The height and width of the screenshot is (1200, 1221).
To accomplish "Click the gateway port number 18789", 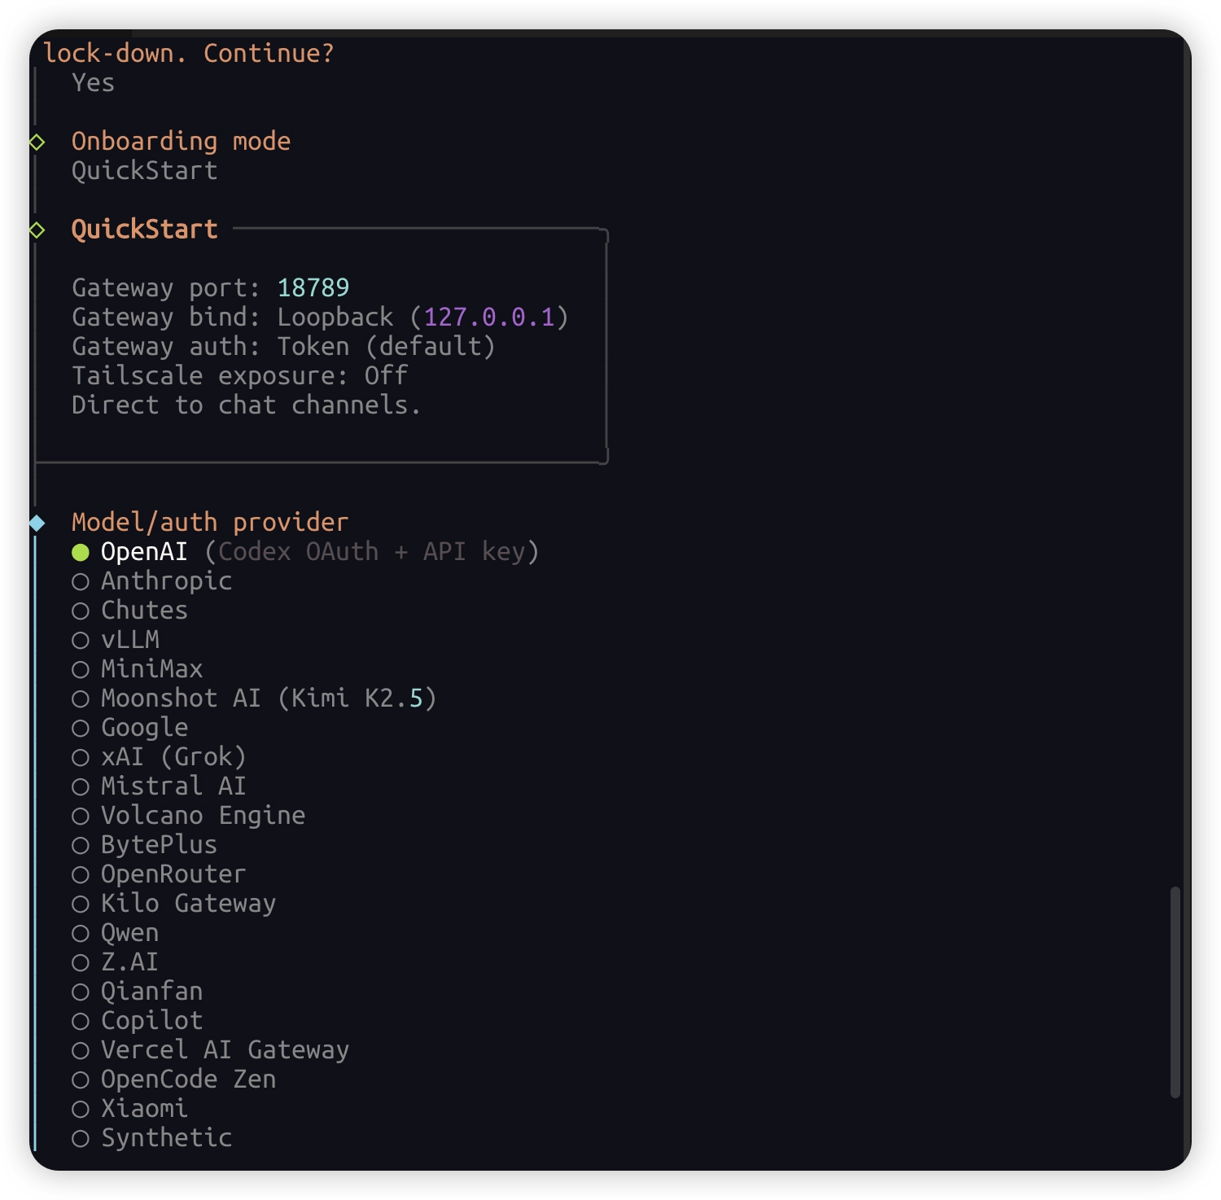I will tap(313, 288).
